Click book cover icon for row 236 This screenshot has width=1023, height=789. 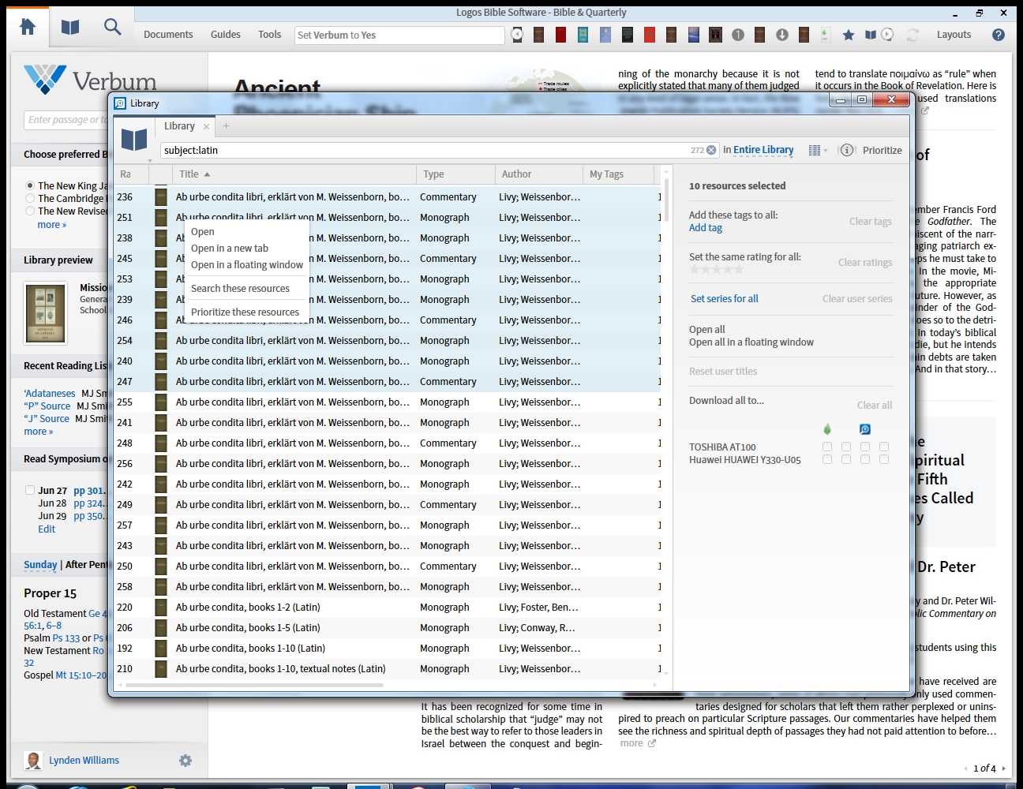coord(161,197)
